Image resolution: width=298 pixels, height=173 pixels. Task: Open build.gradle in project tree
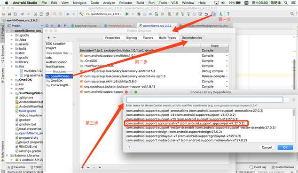click(x=28, y=111)
